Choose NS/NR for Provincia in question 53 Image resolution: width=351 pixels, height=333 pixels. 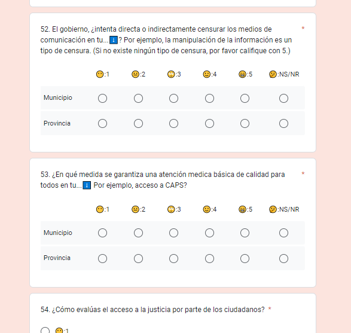tap(283, 259)
